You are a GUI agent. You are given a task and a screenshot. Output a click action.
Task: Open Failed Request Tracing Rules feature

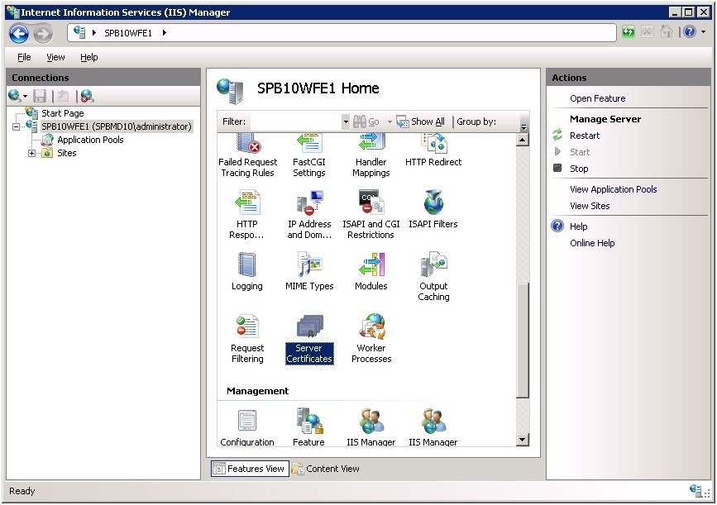click(247, 155)
